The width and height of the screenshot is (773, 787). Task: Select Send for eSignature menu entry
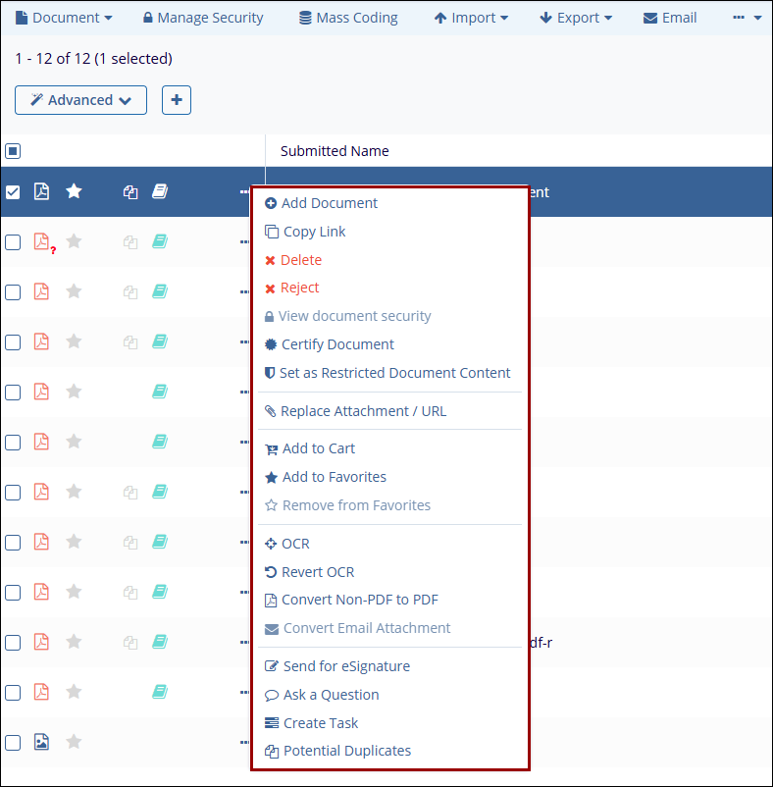[x=346, y=666]
